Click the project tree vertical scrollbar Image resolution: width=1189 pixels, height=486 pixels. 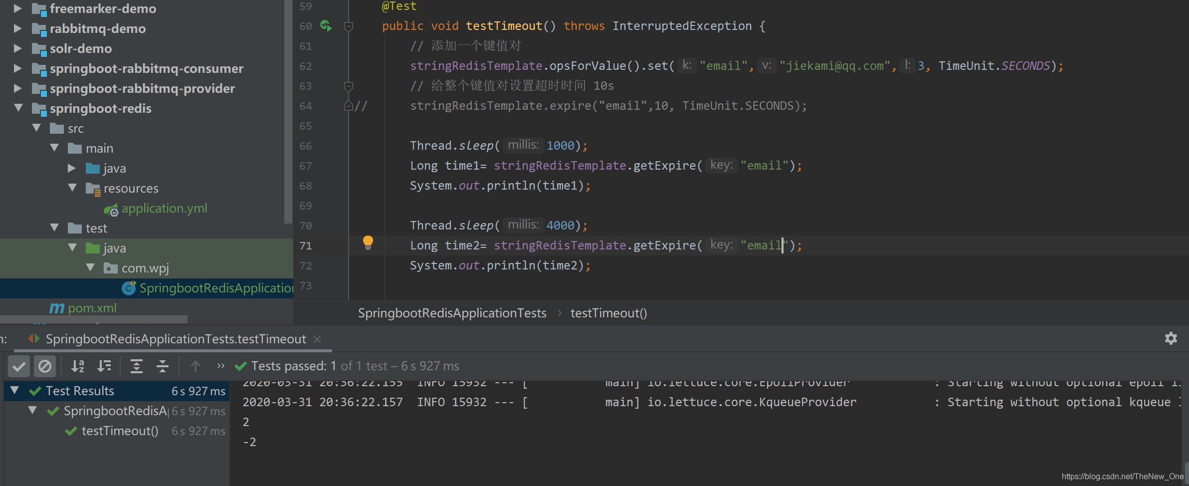click(288, 112)
